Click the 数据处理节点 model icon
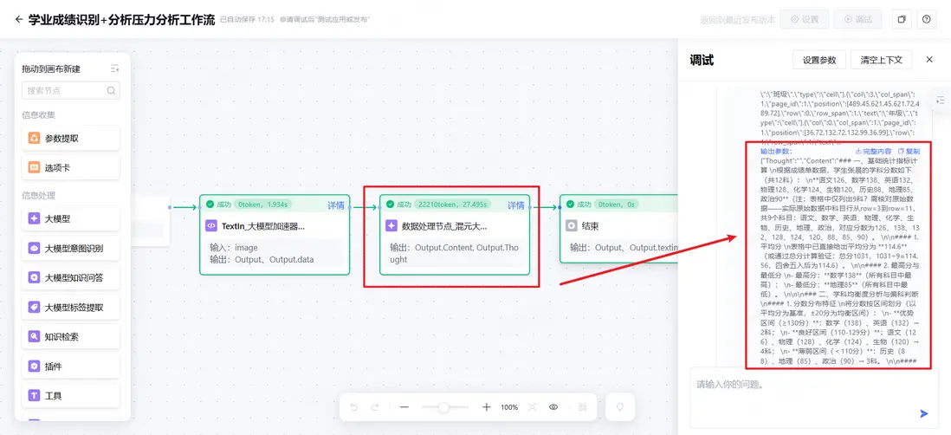 [x=391, y=225]
